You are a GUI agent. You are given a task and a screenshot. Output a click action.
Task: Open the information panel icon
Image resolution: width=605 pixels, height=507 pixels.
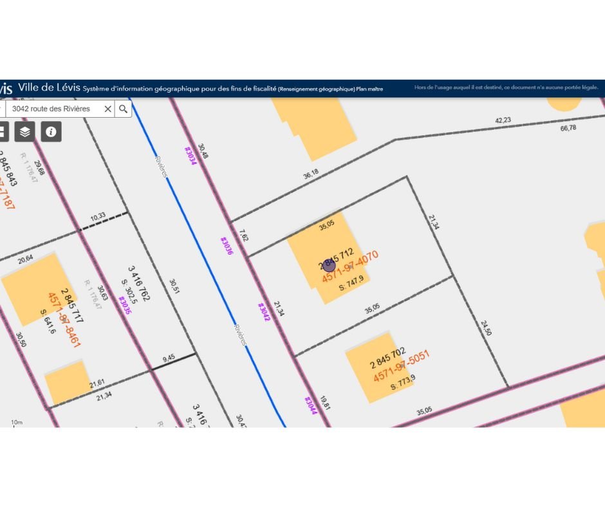[x=51, y=131]
